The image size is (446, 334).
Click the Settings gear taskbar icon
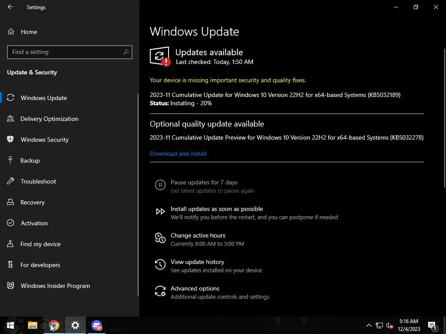click(x=75, y=325)
